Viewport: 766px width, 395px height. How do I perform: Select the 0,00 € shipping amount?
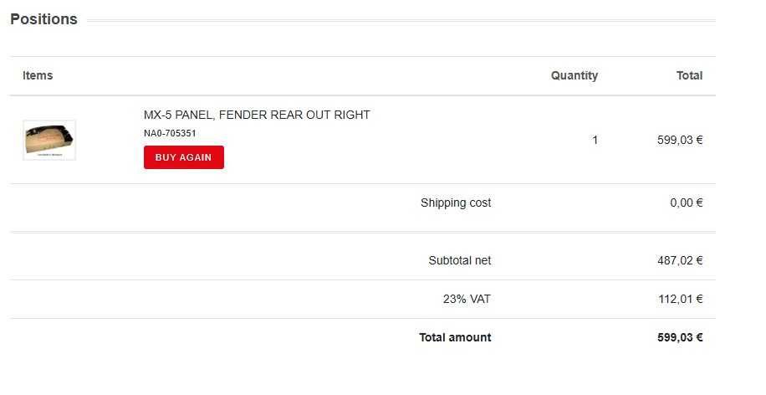coord(686,203)
